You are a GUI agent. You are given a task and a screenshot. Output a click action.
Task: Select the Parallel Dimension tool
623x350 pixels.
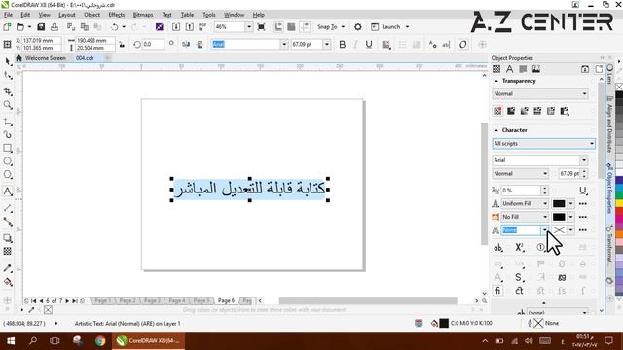click(8, 208)
